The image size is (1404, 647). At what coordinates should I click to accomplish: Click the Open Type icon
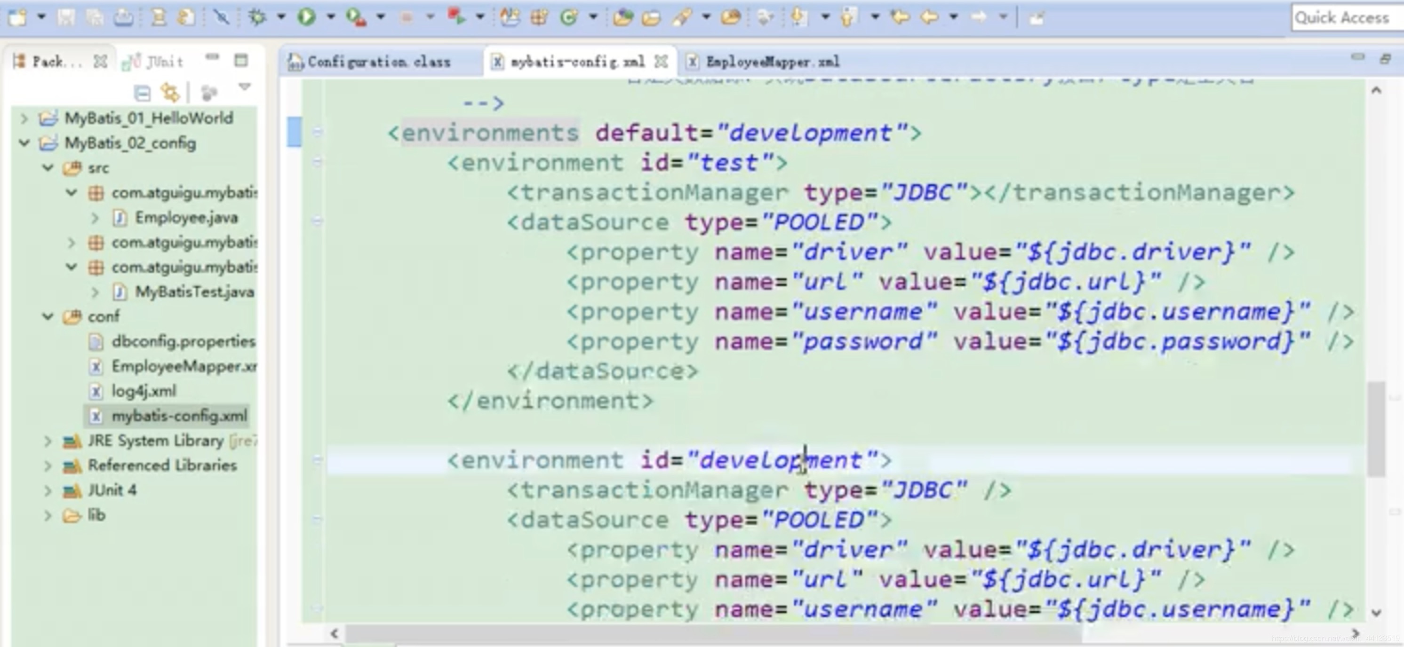click(622, 17)
